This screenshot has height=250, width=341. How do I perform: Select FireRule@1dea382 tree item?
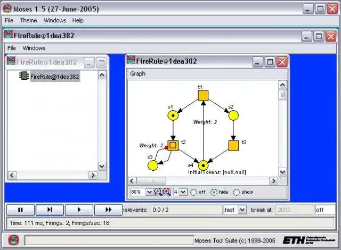pos(54,77)
